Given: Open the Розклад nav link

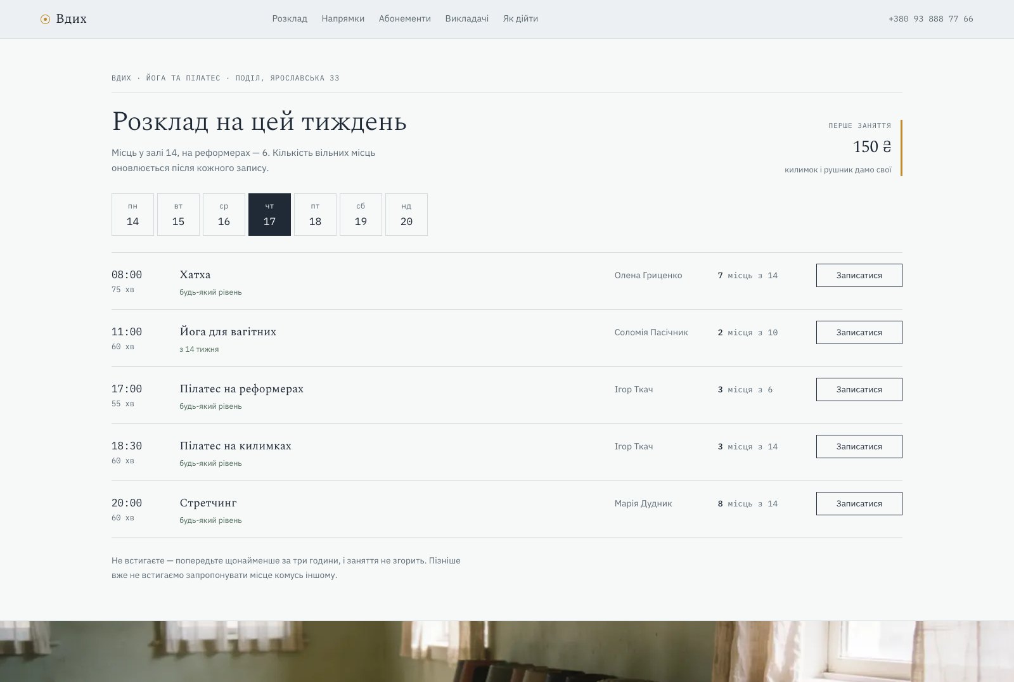Looking at the screenshot, I should pos(290,19).
